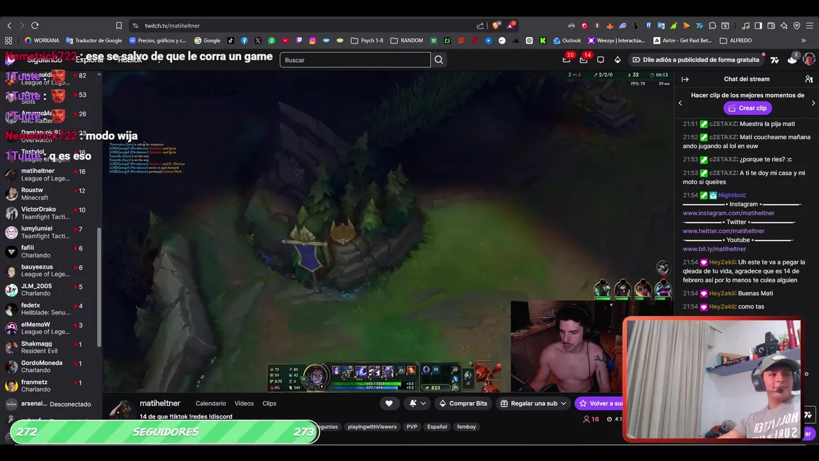Open the Calendario tab
The height and width of the screenshot is (461, 819).
211,403
